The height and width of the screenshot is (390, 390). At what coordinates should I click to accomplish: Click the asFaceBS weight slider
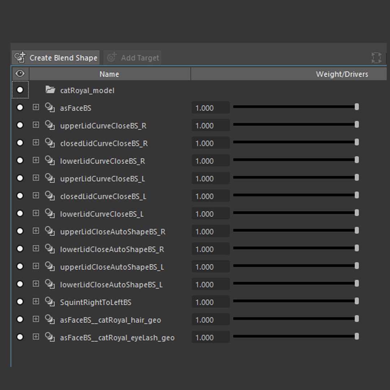pos(296,107)
